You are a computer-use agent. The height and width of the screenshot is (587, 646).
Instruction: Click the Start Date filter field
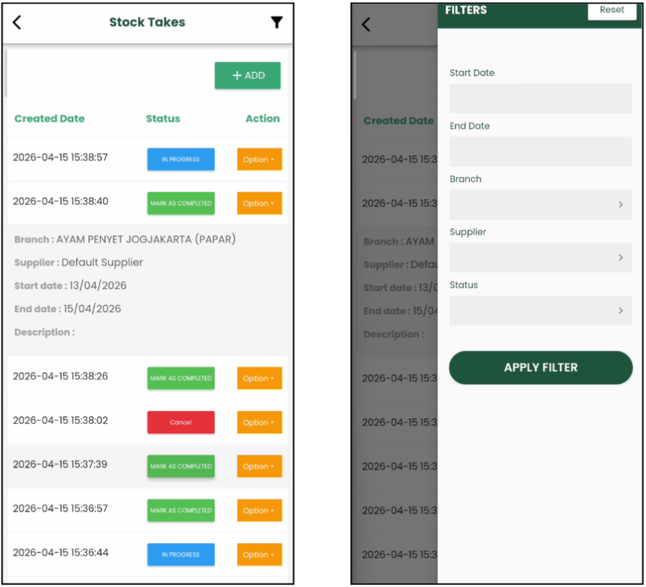(540, 99)
